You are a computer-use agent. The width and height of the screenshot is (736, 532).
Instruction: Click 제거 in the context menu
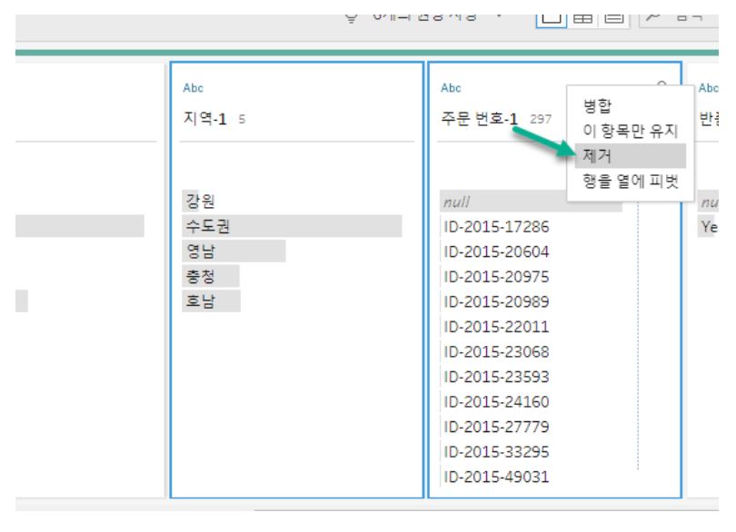click(x=597, y=155)
